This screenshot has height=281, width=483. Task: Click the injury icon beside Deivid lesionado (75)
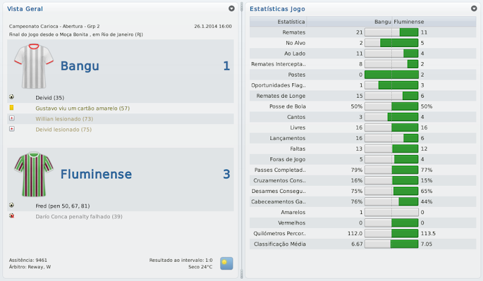click(x=11, y=129)
